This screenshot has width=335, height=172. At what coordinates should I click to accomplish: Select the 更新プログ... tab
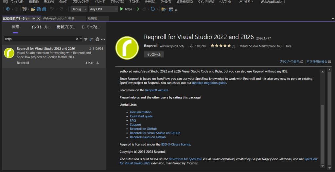click(x=66, y=27)
